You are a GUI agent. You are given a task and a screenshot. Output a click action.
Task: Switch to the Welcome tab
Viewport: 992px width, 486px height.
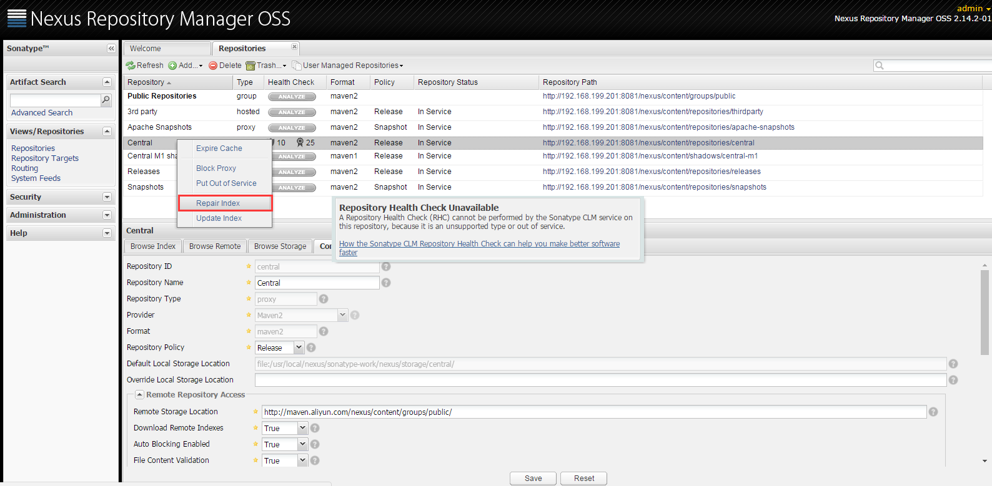(x=167, y=49)
